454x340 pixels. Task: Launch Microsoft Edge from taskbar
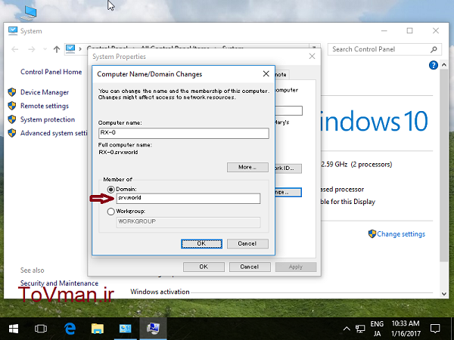[70, 329]
